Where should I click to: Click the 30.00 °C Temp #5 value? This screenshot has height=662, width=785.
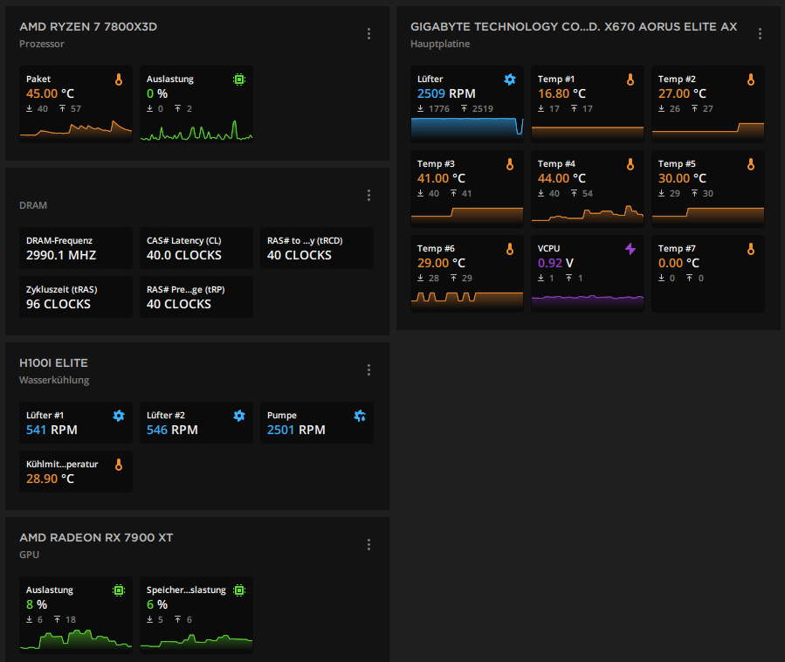[x=682, y=178]
